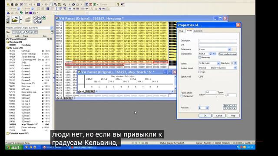This screenshot has height=156, width=278.
Task: Toggle the Reciprocal checkbox
Action: point(182,96)
